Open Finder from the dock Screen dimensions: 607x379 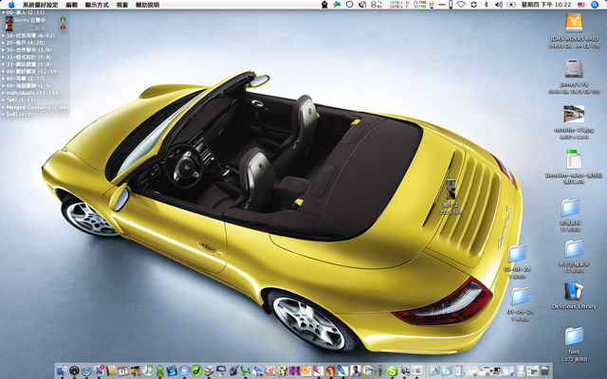[62, 370]
